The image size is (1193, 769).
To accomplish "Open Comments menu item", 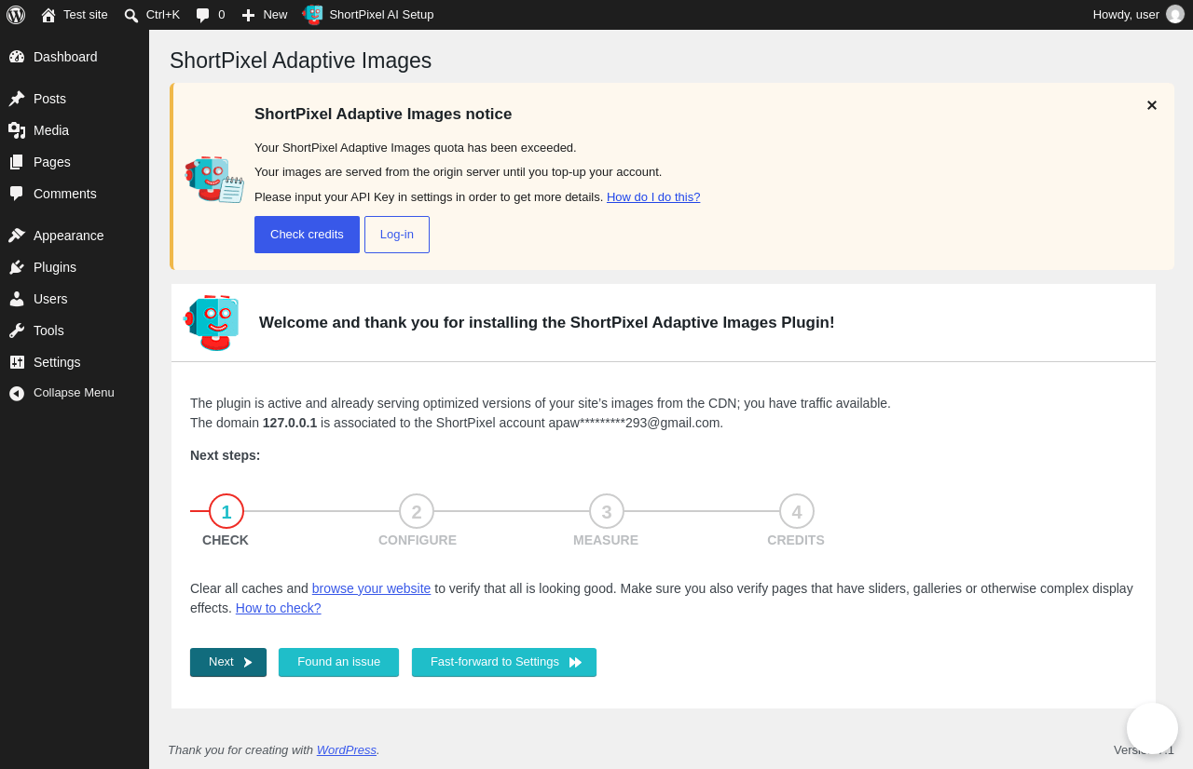I will pyautogui.click(x=75, y=194).
